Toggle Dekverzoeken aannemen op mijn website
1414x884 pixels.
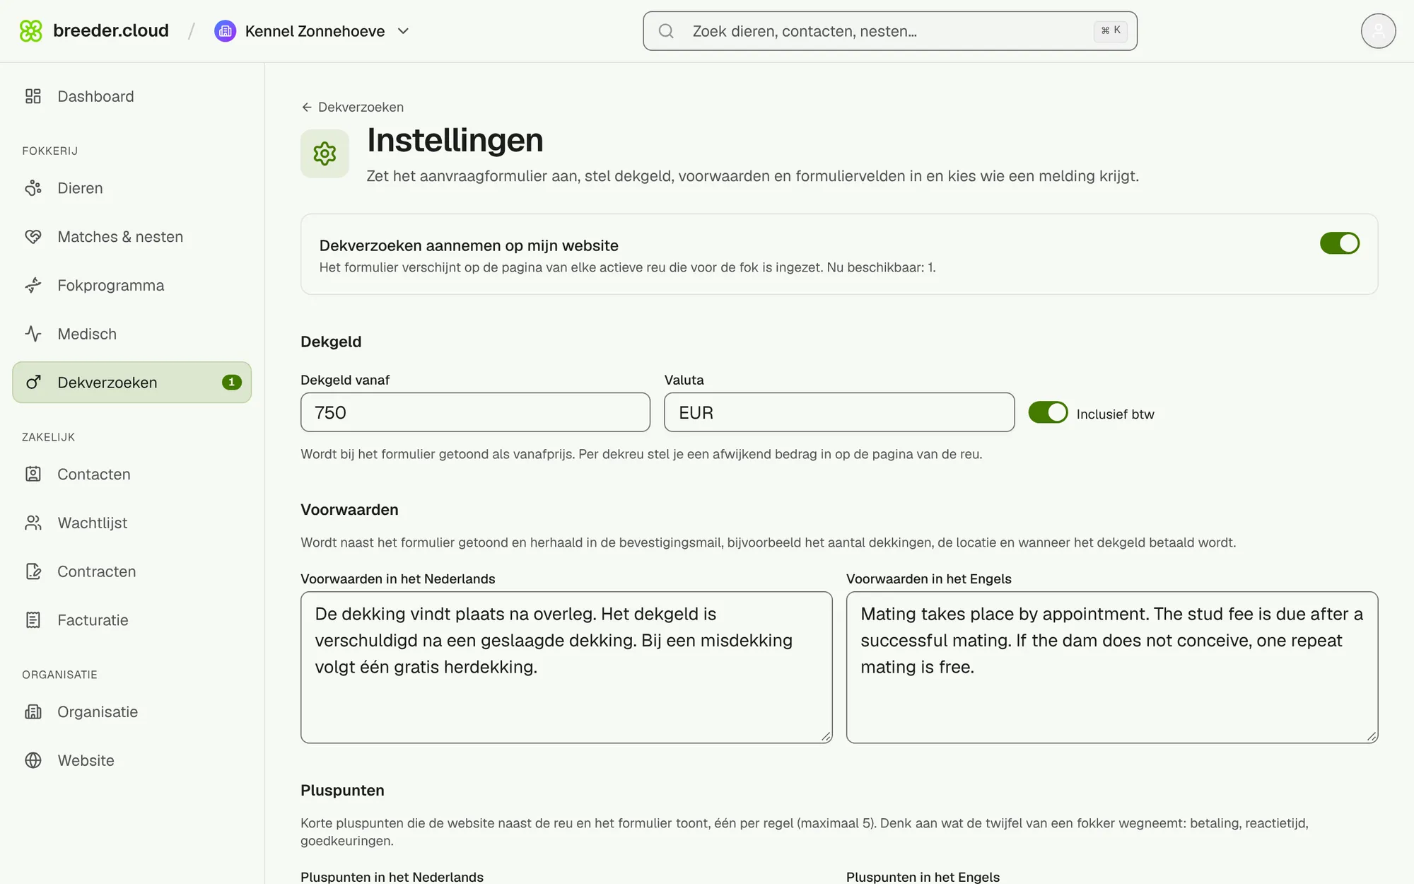pyautogui.click(x=1339, y=243)
